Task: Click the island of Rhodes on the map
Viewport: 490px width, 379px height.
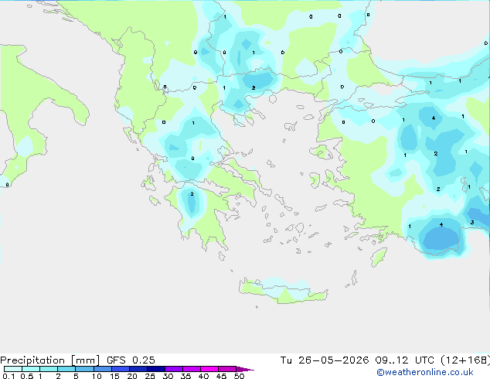Action: [x=379, y=257]
